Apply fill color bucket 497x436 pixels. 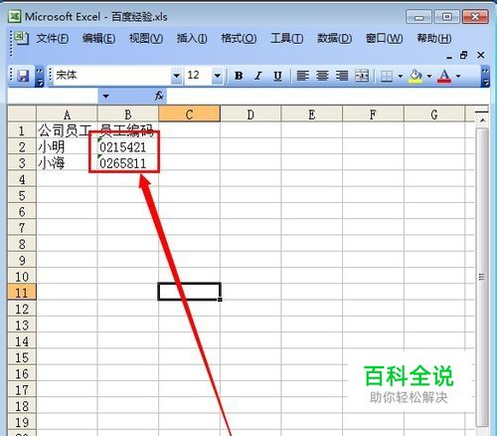click(x=415, y=76)
